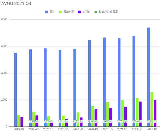Choose the purple net income bar for 2021 2Q
Image resolution: width=160 pixels, height=132 pixels.
coord(125,117)
